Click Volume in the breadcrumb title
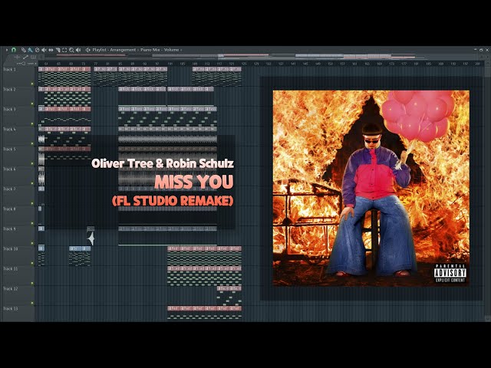The height and width of the screenshot is (368, 491). point(171,50)
